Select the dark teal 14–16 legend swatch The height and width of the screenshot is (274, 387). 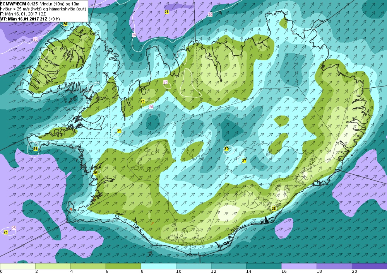pyautogui.click(x=264, y=266)
